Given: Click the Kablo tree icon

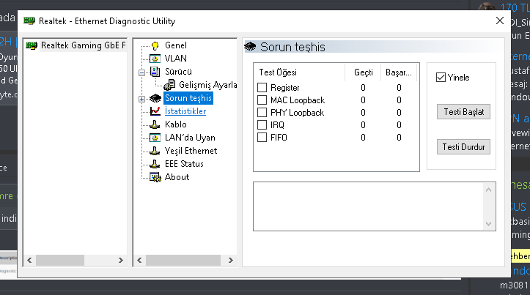Looking at the screenshot, I should pos(155,124).
